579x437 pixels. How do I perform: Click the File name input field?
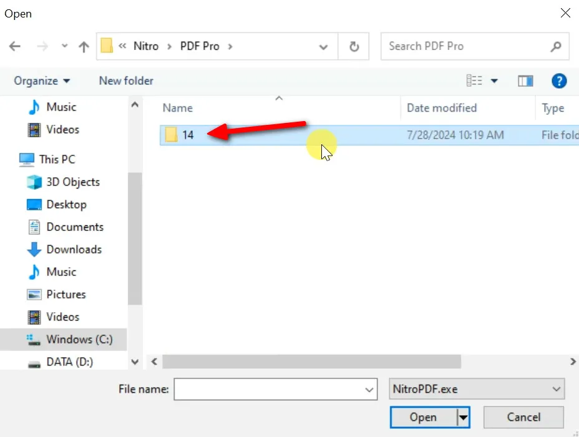point(268,389)
